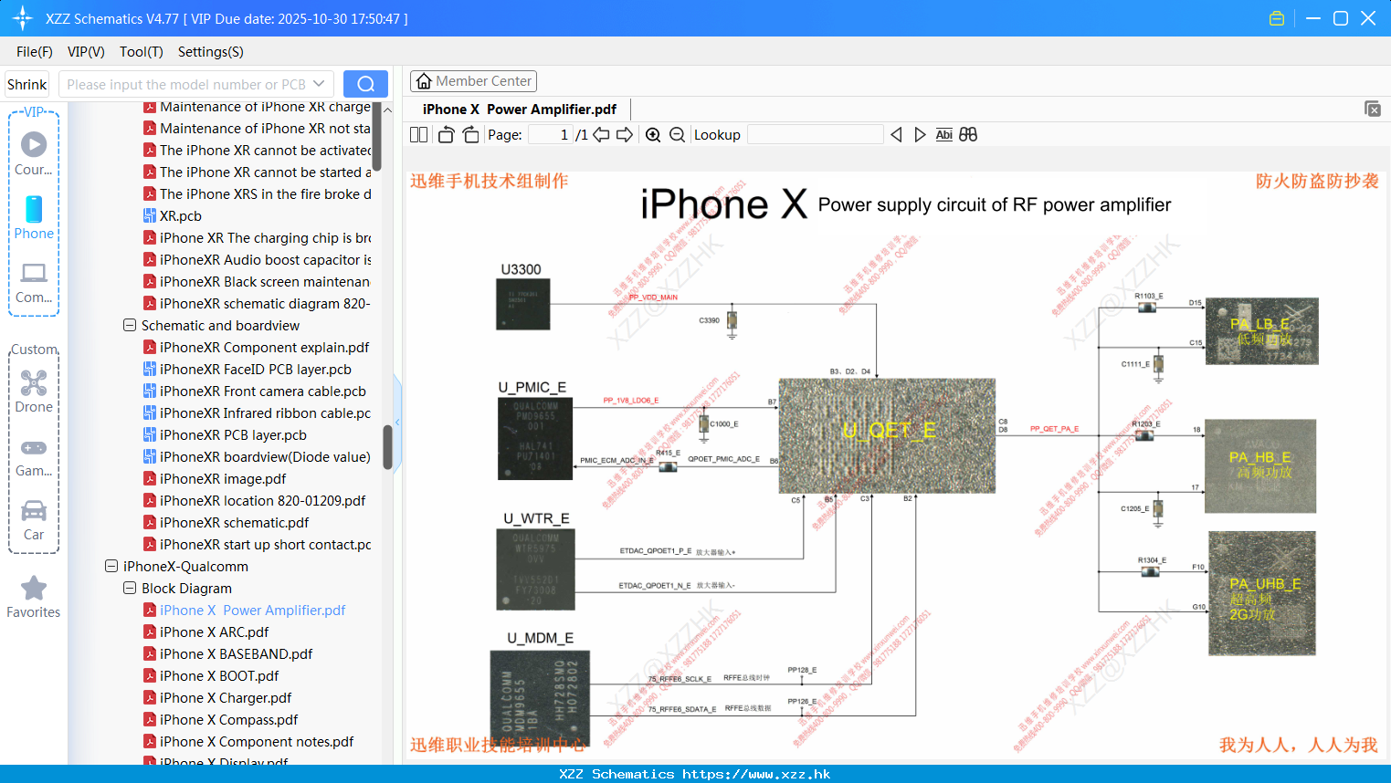The image size is (1391, 783).
Task: Open iPhoneXR start up short contact file
Action: (x=266, y=544)
